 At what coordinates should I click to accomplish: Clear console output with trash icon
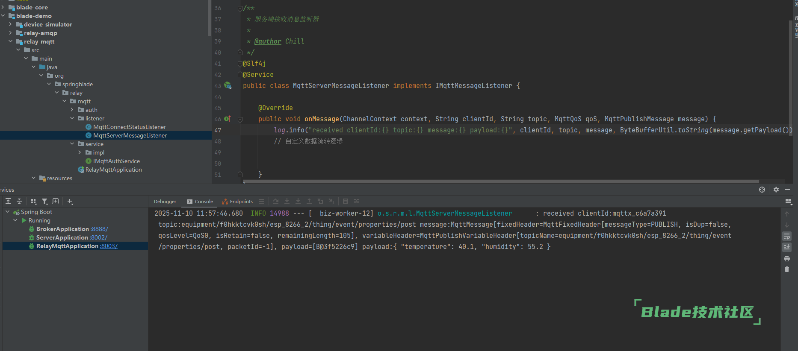coord(787,269)
